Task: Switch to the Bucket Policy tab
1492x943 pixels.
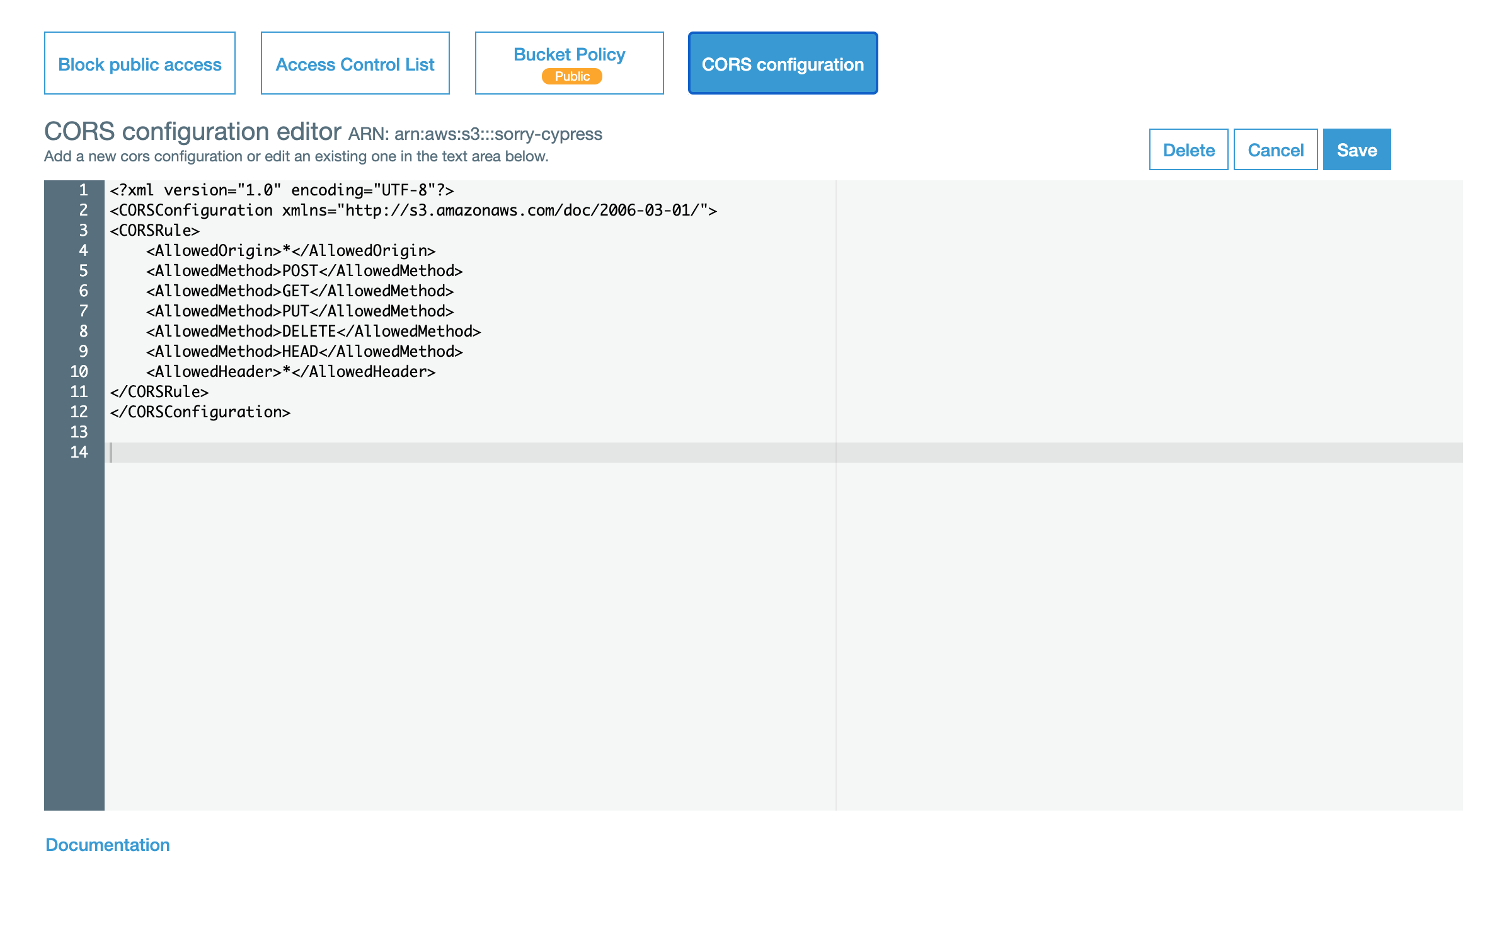Action: coord(568,54)
